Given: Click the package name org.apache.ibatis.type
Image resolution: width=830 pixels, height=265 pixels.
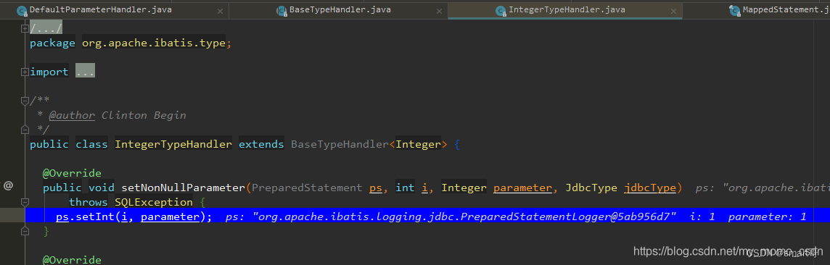Looking at the screenshot, I should pyautogui.click(x=154, y=43).
